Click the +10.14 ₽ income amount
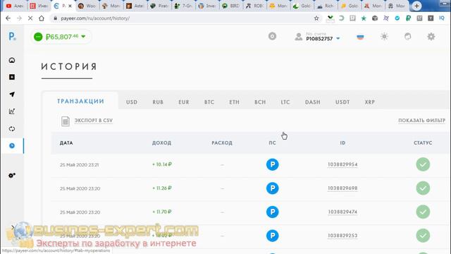The height and width of the screenshot is (254, 451). pos(162,164)
